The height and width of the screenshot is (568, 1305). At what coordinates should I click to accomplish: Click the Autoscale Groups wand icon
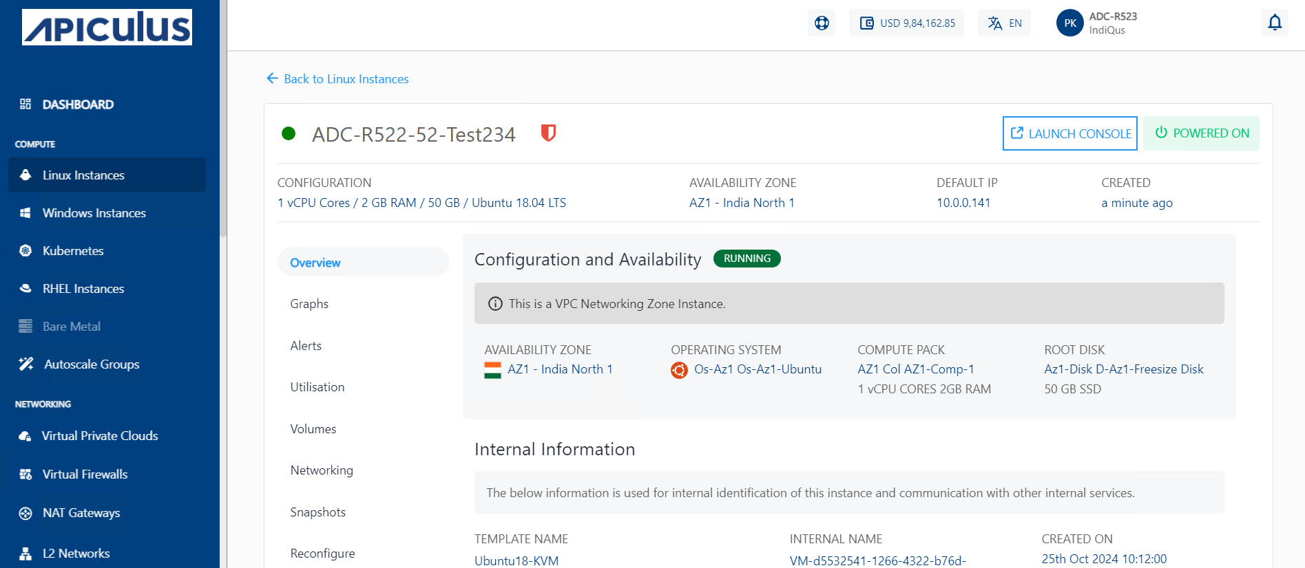point(26,364)
